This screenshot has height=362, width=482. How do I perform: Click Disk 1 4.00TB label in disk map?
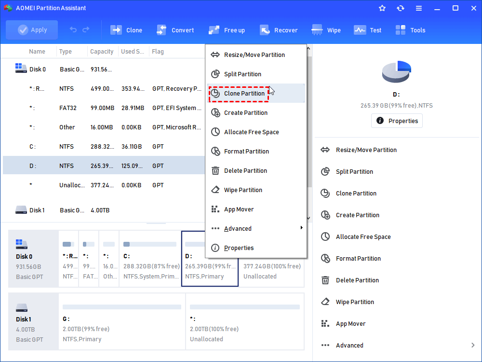point(33,321)
